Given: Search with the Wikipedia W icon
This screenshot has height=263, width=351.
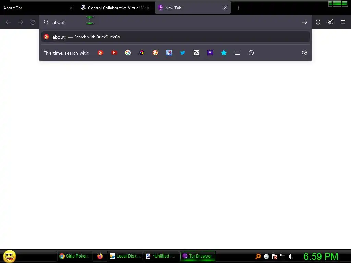Looking at the screenshot, I should [196, 53].
